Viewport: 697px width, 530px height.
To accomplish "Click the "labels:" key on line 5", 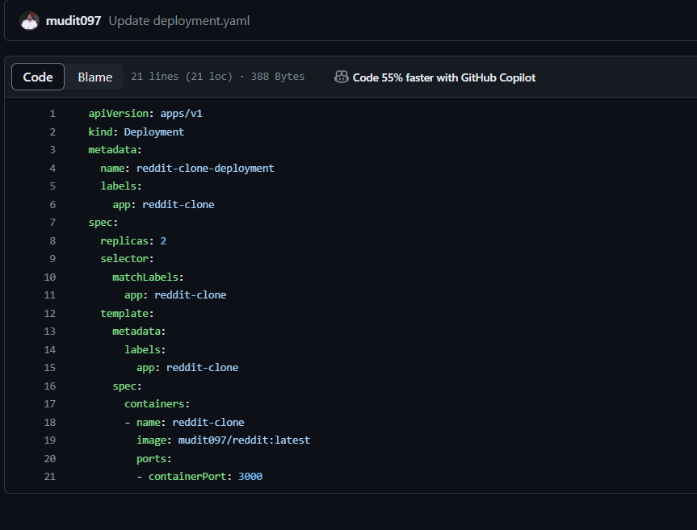I will click(x=121, y=186).
